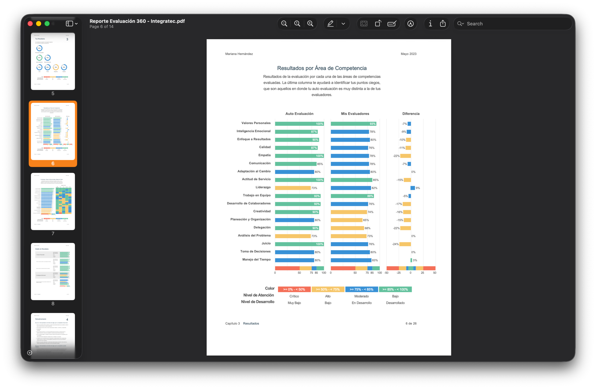Open the sidebar view options chevron
The height and width of the screenshot is (389, 596).
click(76, 24)
